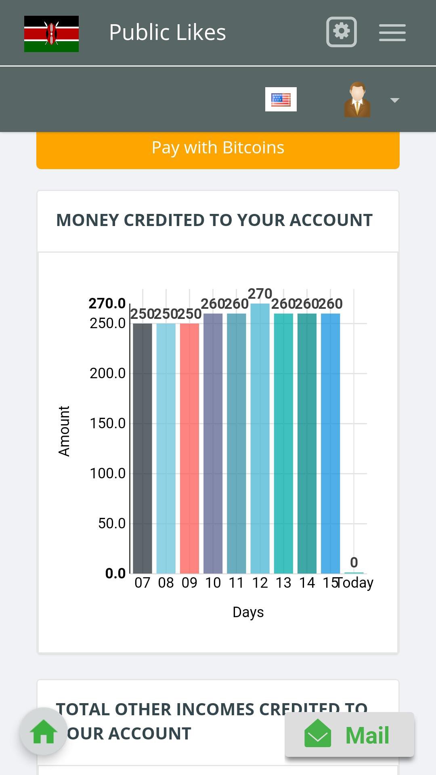Click the user avatar profile icon
Screen dimensions: 436x775
point(357,100)
